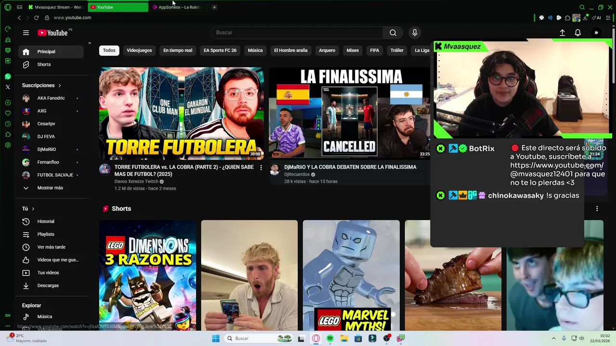Select the 'Música' filter chip
Viewport: 616px width, 346px height.
[x=255, y=50]
